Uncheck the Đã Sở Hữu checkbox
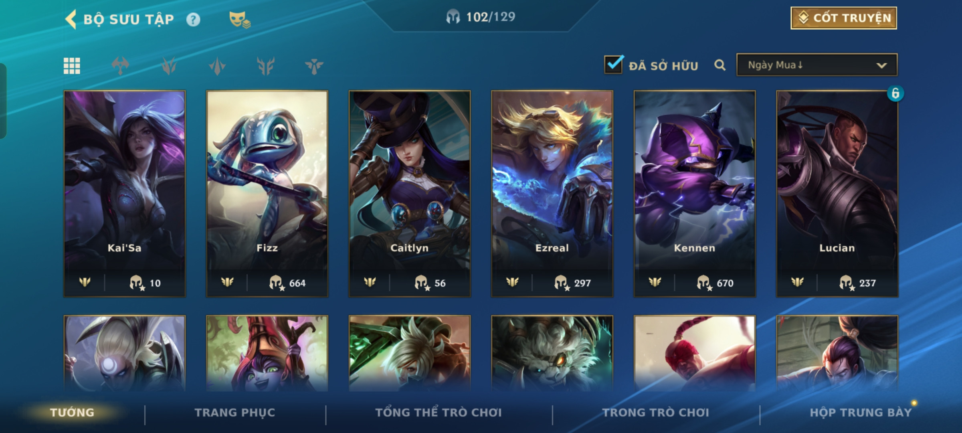The width and height of the screenshot is (962, 433). [614, 65]
